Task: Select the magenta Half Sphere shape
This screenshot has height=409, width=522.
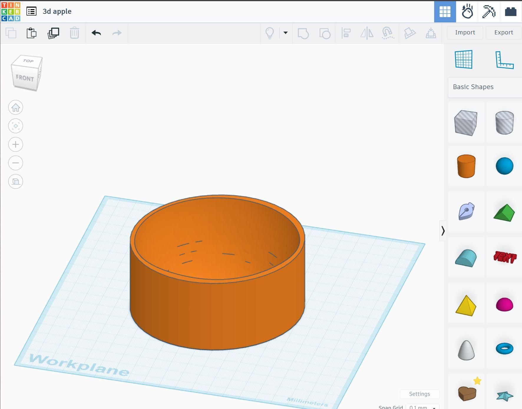Action: click(504, 305)
